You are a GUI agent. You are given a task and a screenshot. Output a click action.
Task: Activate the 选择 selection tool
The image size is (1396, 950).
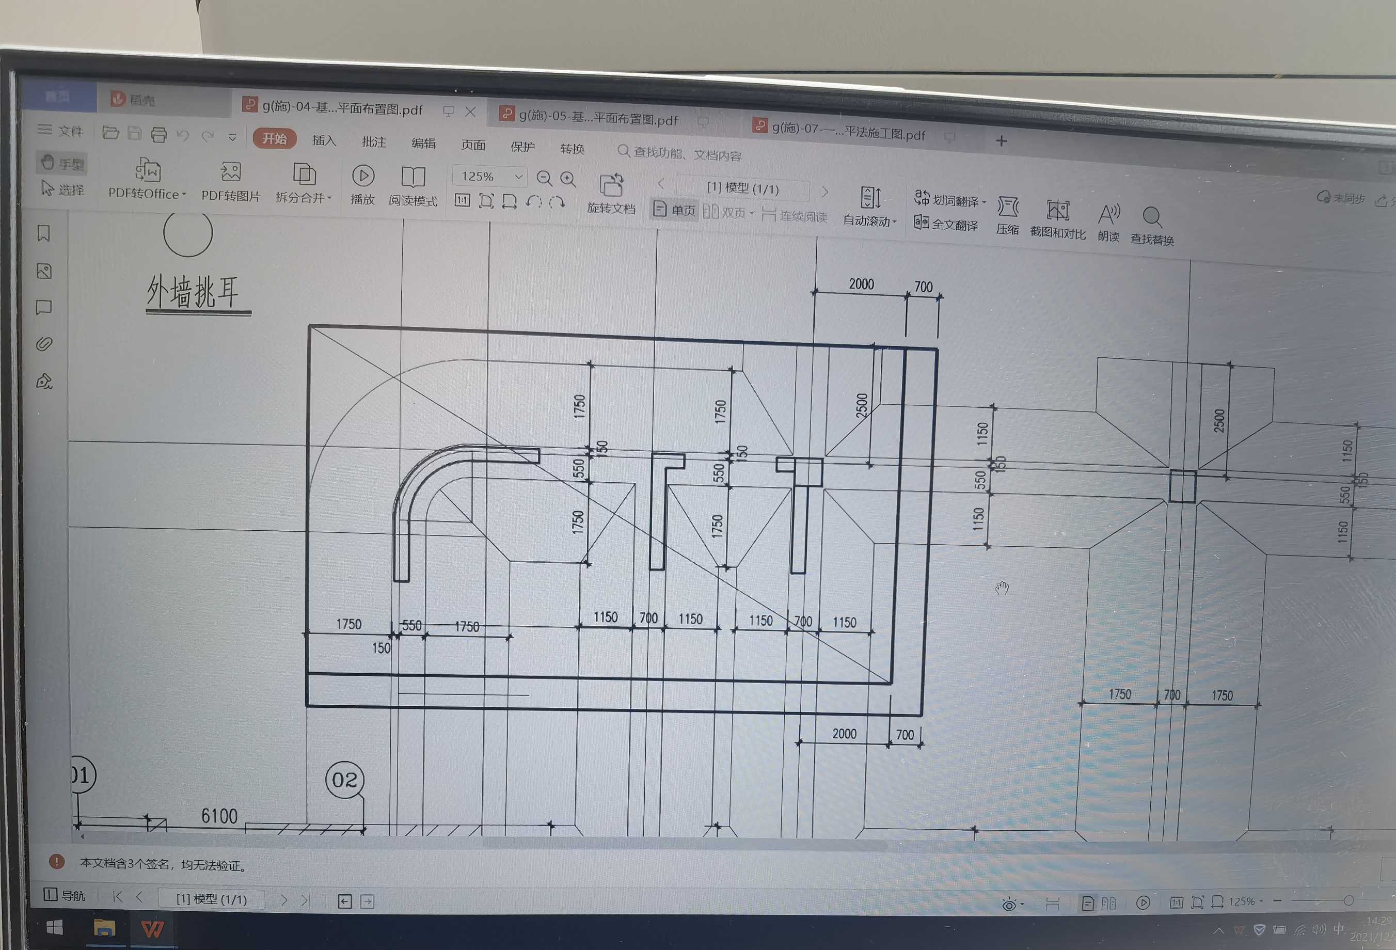click(62, 189)
